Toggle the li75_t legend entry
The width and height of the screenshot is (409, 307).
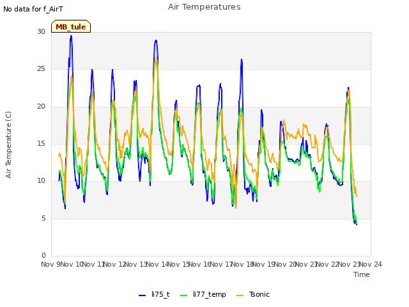(x=154, y=294)
